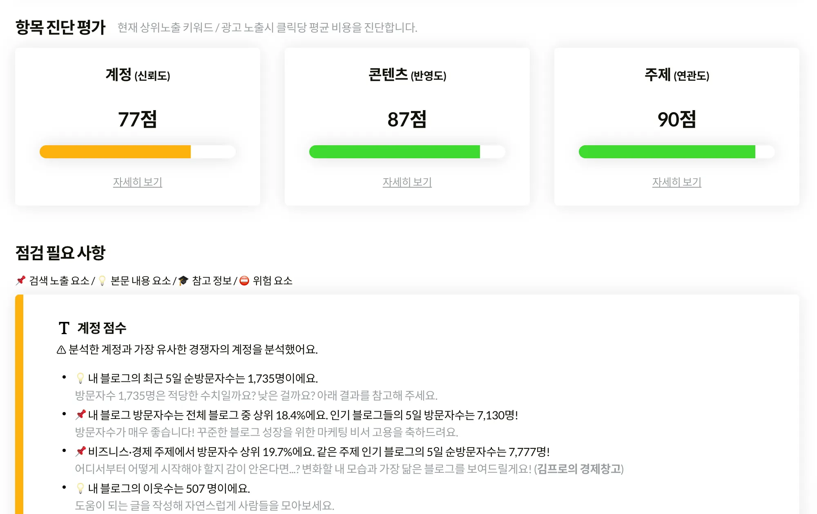The image size is (817, 514).
Task: Click the pin icon on the 비즈니스·경제 line
Action: point(80,452)
